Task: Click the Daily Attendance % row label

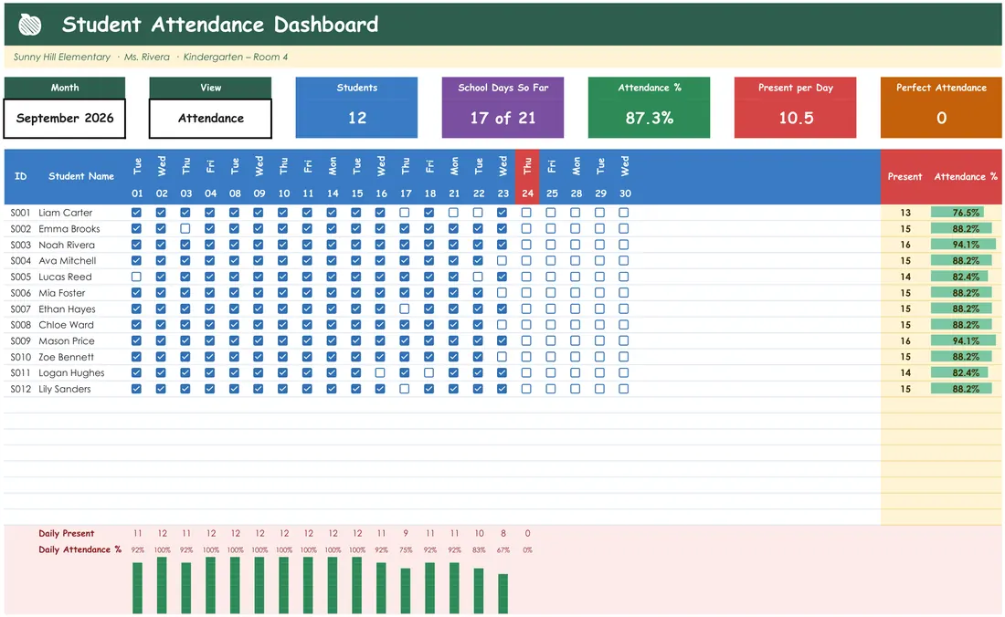Action: pyautogui.click(x=79, y=549)
